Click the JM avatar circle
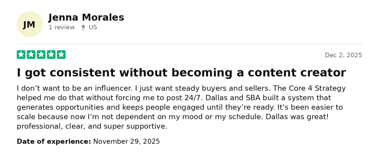This screenshot has height=168, width=379. click(x=30, y=24)
